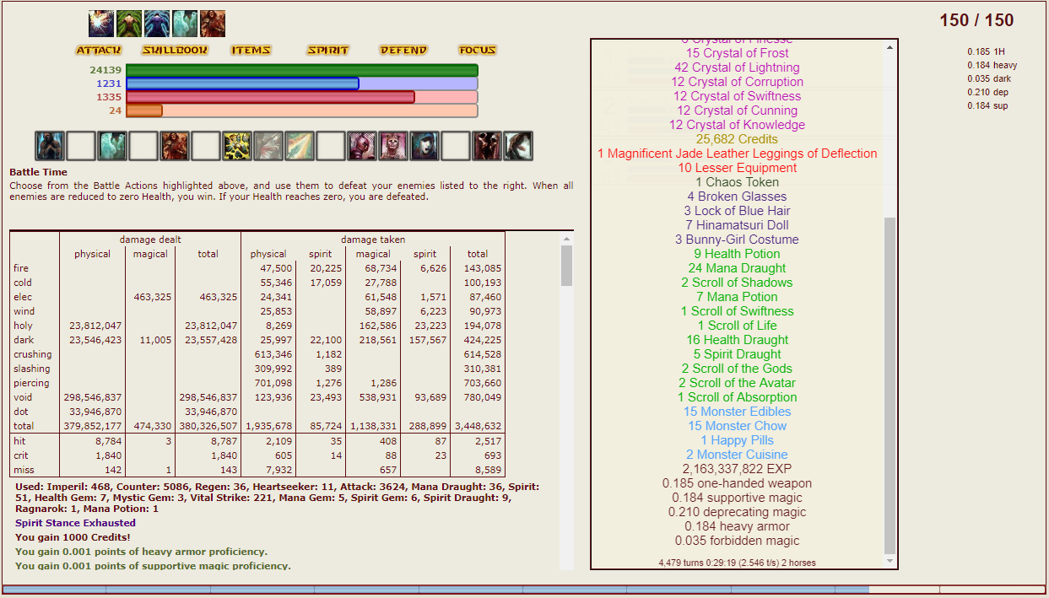
Task: Select '24 Mana Draught' line
Action: (737, 268)
